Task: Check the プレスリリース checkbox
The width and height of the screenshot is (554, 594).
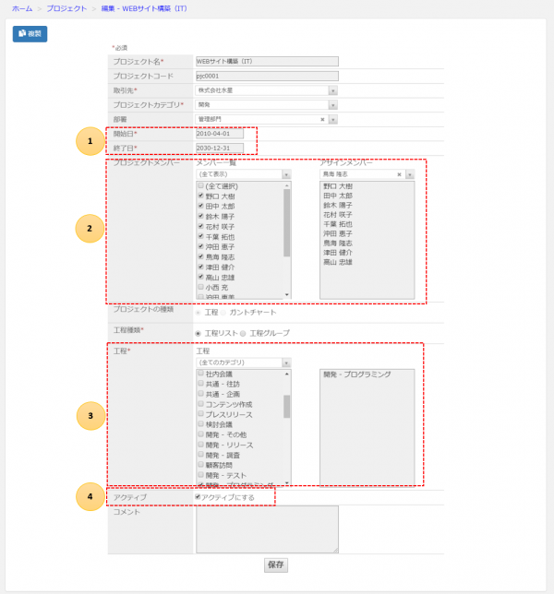Action: click(x=201, y=413)
